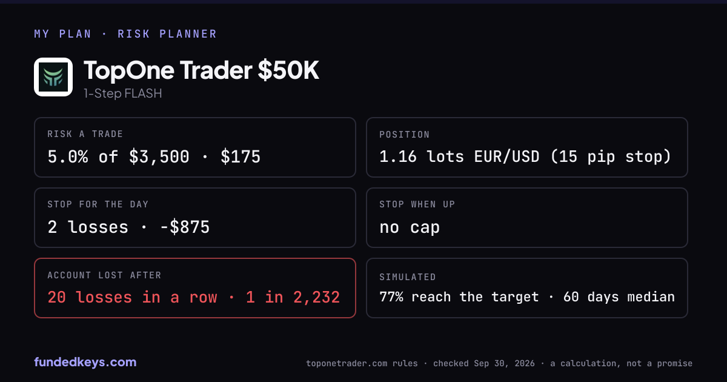Image resolution: width=727 pixels, height=382 pixels.
Task: Click the My Plan · Risk Planner breadcrumb
Action: click(x=125, y=34)
